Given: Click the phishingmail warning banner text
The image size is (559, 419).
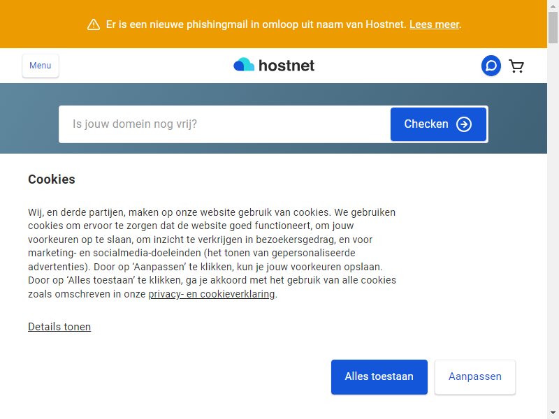Looking at the screenshot, I should coord(256,24).
